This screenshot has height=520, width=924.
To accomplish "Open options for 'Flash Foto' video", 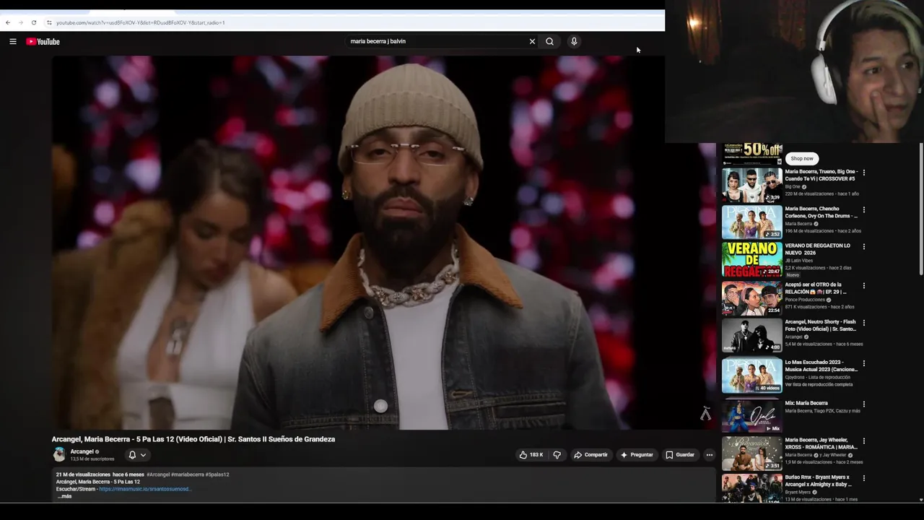I will tap(863, 323).
